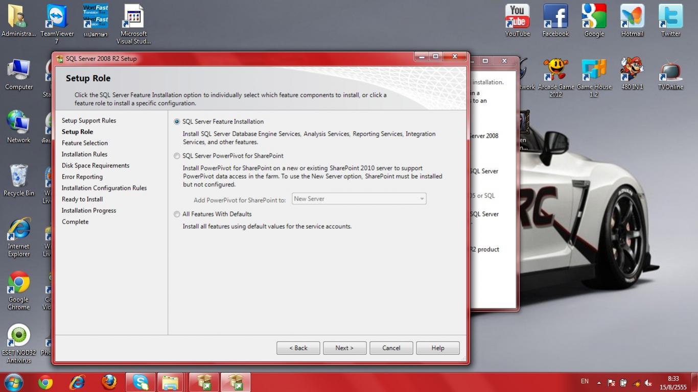Click the muted volume speaker icon
The height and width of the screenshot is (392, 698).
click(648, 382)
